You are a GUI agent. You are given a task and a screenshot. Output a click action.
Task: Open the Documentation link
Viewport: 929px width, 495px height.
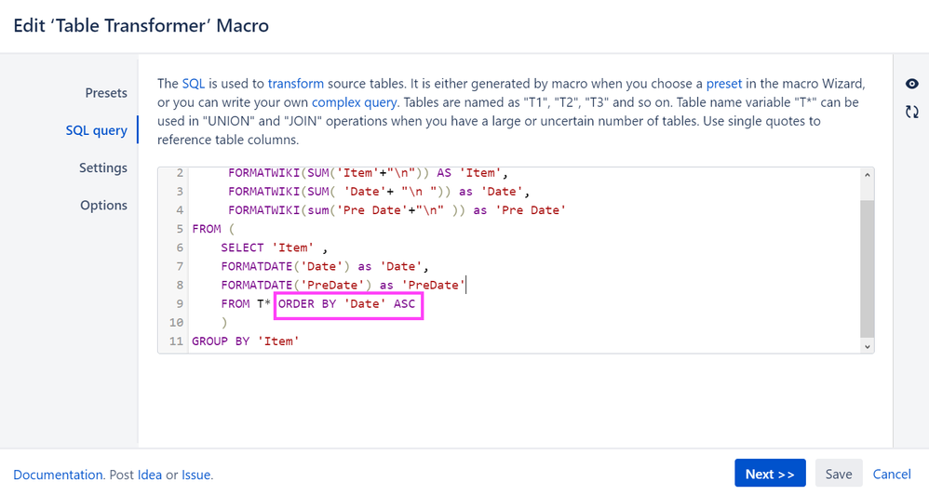pos(58,475)
